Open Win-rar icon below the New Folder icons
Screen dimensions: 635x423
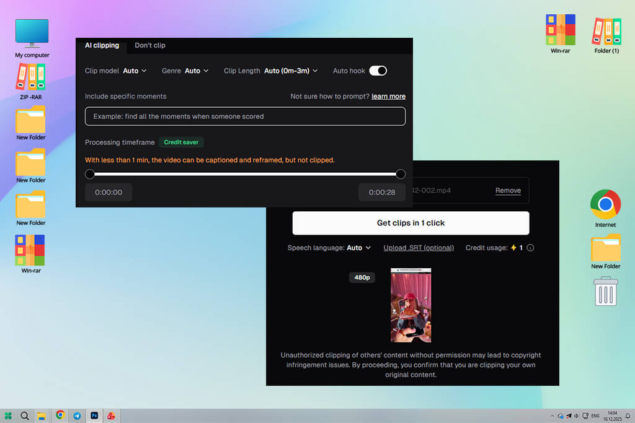(x=31, y=254)
